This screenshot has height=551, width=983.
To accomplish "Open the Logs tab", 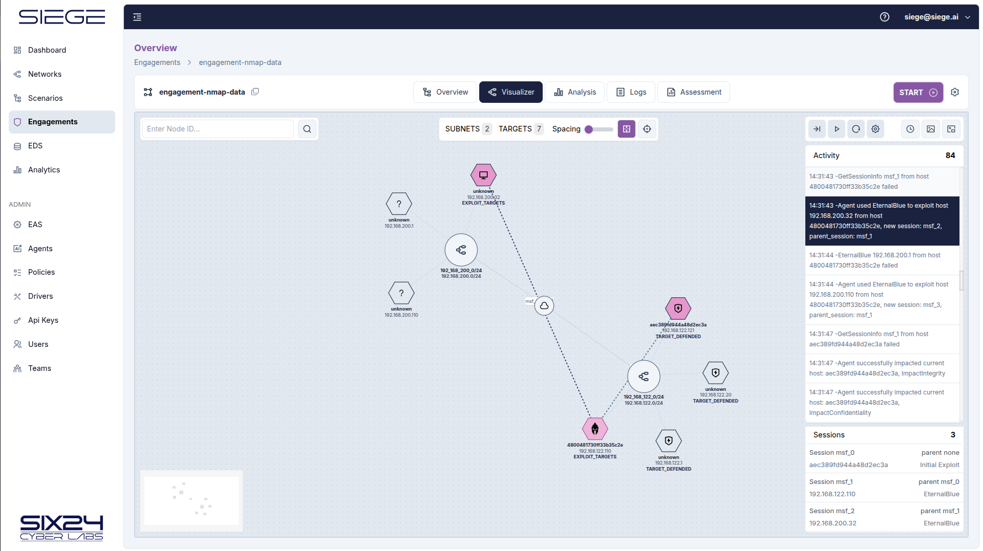I will [631, 92].
